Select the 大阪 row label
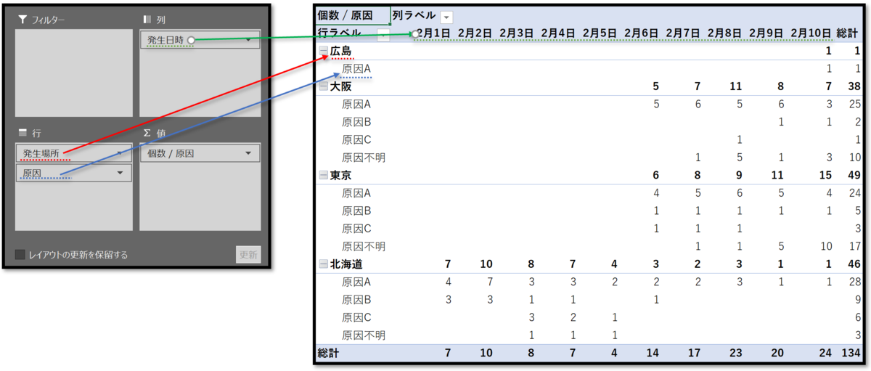This screenshot has width=871, height=371. coord(341,86)
